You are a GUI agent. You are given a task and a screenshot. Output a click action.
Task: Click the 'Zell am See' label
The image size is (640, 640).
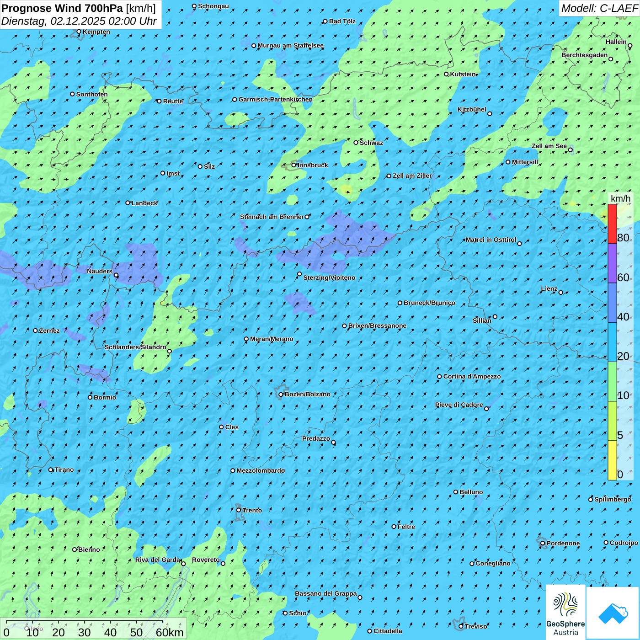(549, 146)
